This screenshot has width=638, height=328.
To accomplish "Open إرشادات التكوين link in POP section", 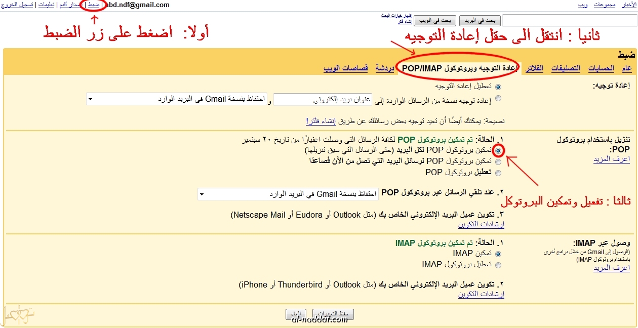I will pyautogui.click(x=482, y=224).
